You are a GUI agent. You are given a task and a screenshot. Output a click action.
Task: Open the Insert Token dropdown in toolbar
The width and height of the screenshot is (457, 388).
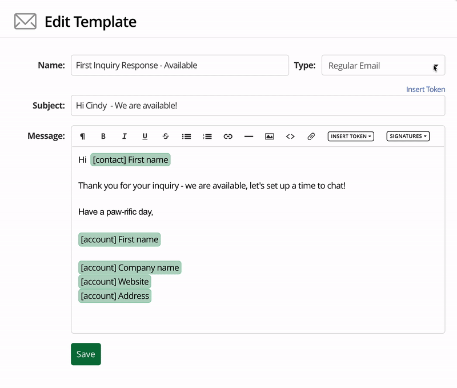351,137
